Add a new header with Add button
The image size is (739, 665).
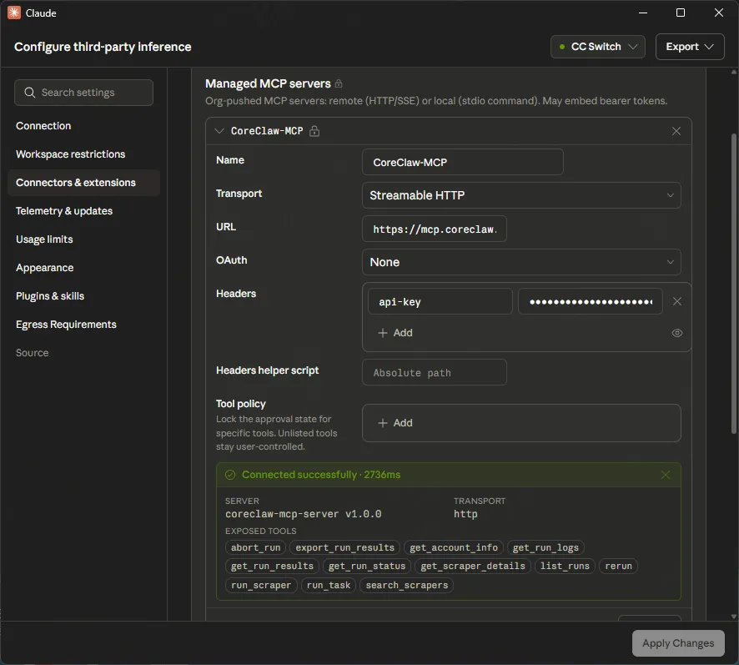[x=395, y=333]
